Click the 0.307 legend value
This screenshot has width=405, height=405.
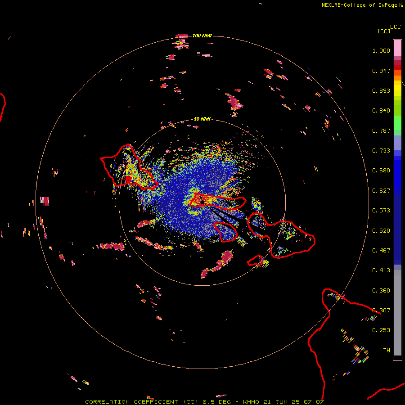(381, 310)
